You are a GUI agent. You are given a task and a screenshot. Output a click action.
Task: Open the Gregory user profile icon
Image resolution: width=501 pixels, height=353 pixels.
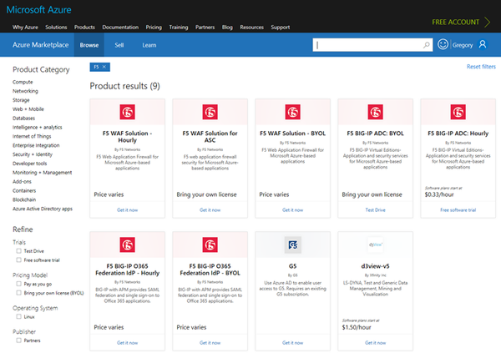482,45
